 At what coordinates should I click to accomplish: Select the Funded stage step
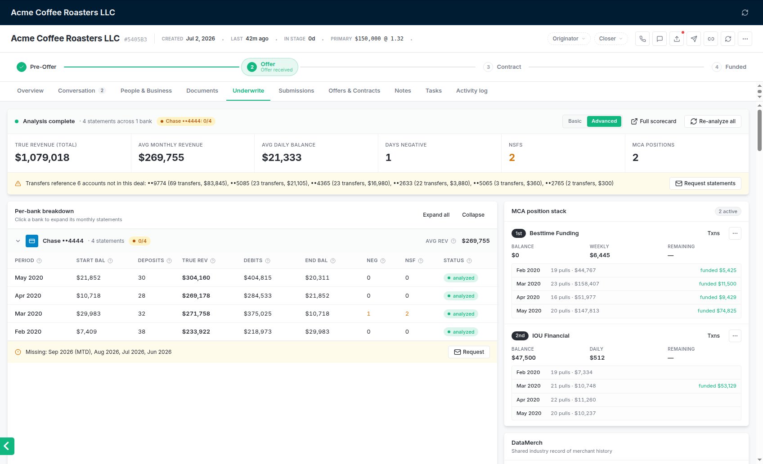729,67
